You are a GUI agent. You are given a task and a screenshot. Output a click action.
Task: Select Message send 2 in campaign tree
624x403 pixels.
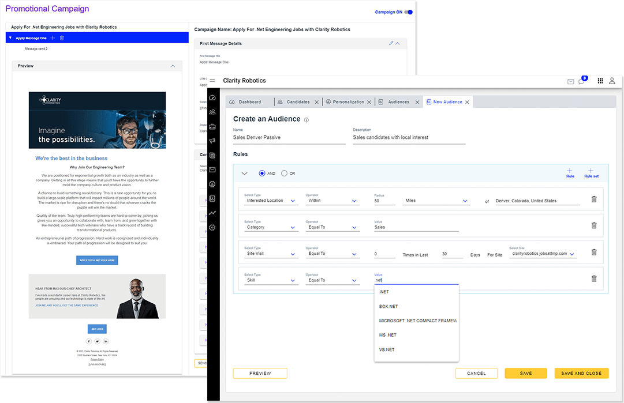(36, 49)
